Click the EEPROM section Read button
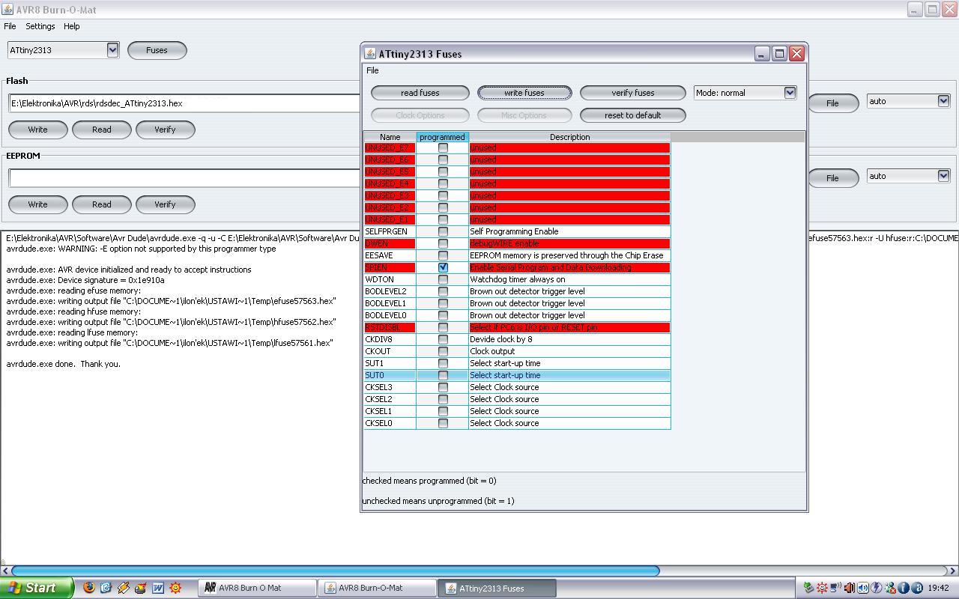The width and height of the screenshot is (959, 599). (x=102, y=204)
